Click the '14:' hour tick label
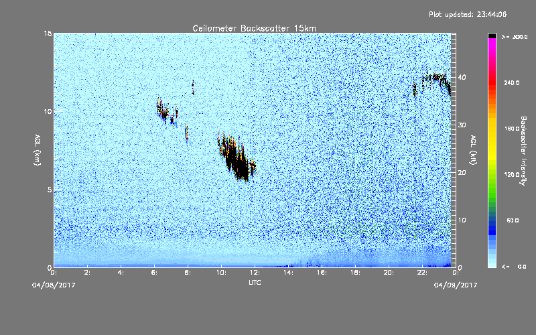 point(288,273)
